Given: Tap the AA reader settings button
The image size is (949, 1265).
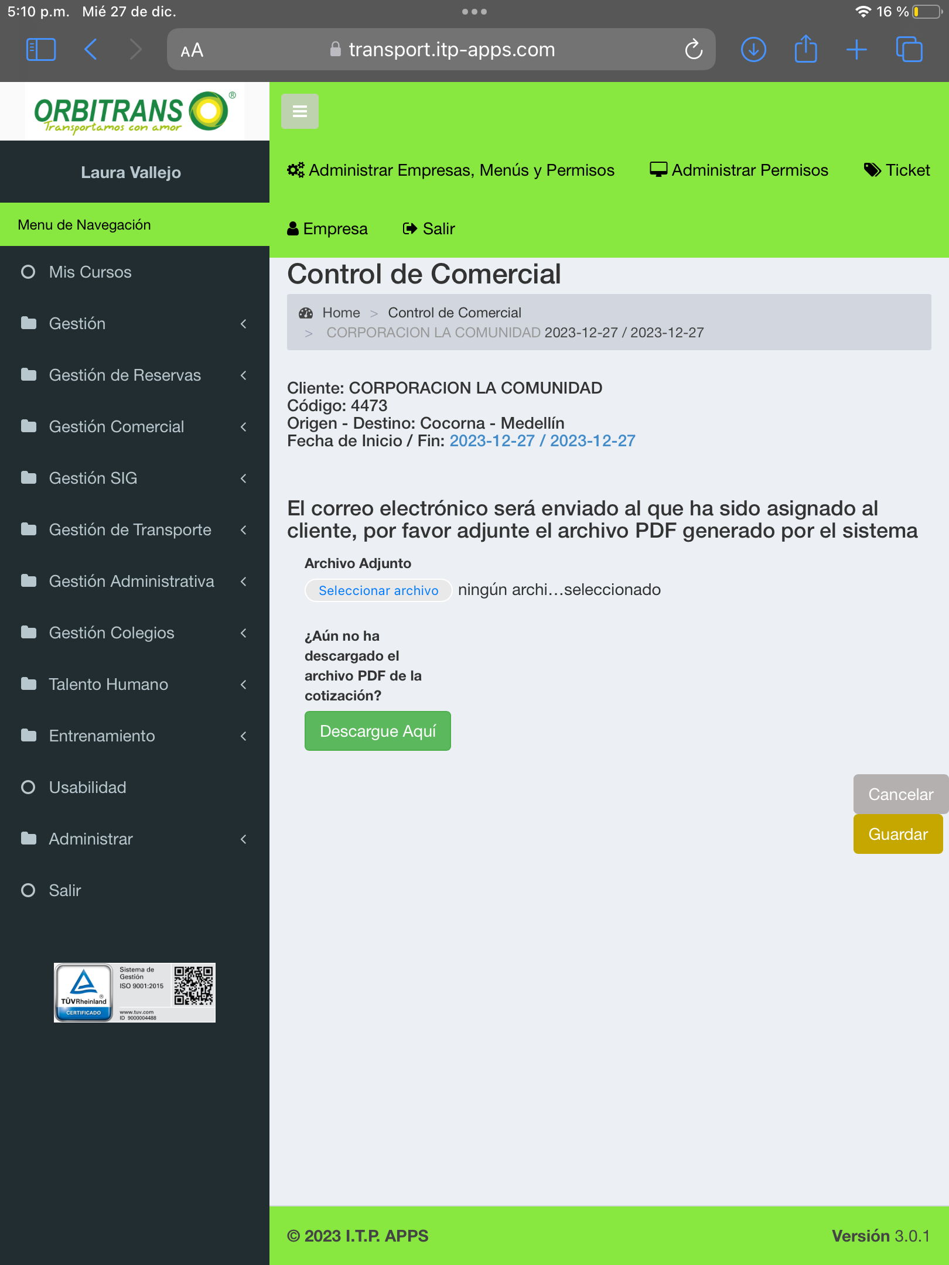Looking at the screenshot, I should (192, 50).
